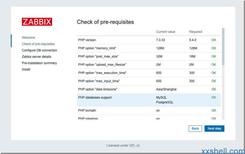245x154 pixels.
Task: Open the GPL v2 license link
Action: click(x=134, y=146)
